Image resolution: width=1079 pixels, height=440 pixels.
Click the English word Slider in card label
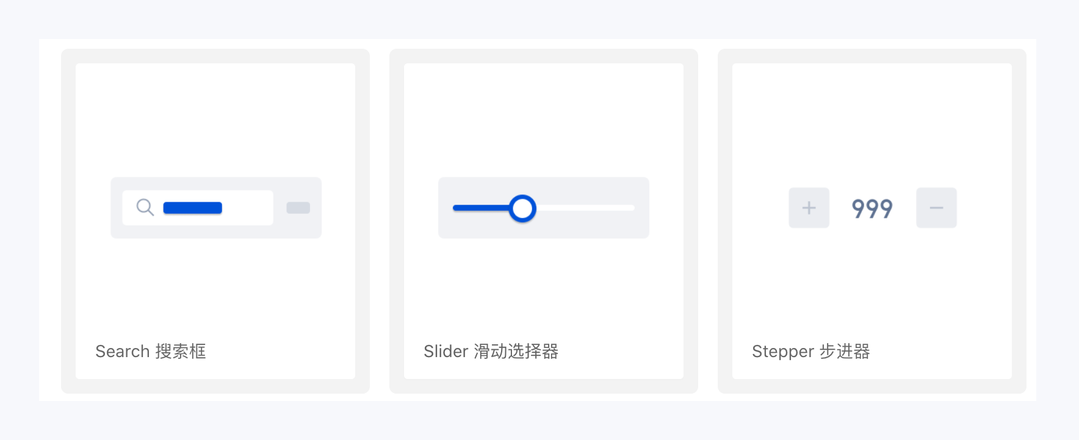(446, 352)
